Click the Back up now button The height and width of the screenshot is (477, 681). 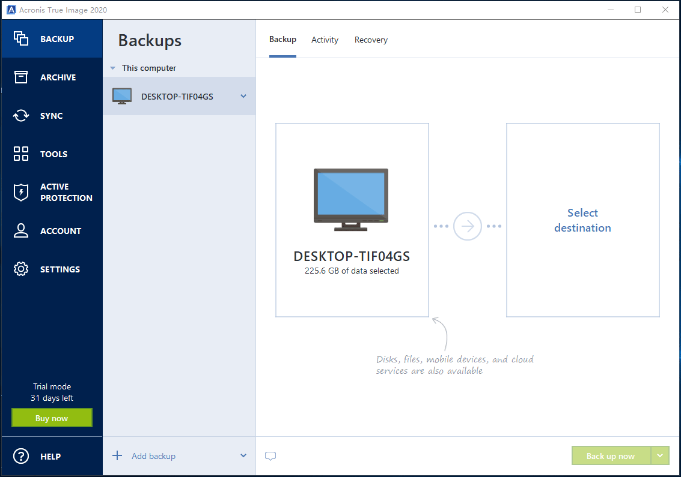coord(611,456)
